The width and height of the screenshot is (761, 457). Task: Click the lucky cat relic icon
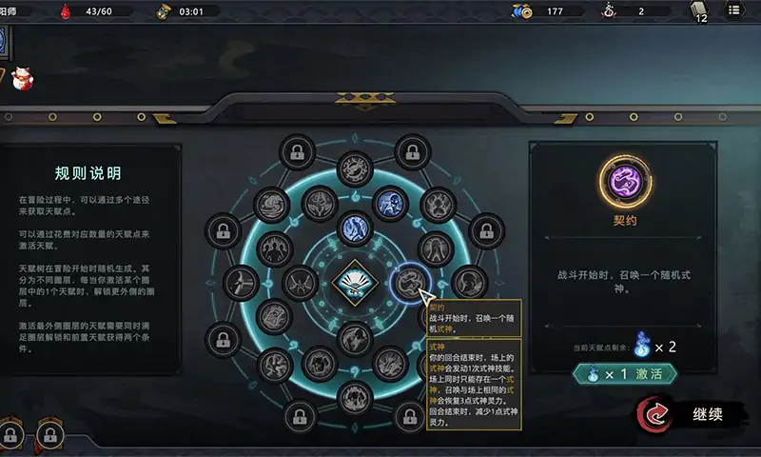coord(22,79)
